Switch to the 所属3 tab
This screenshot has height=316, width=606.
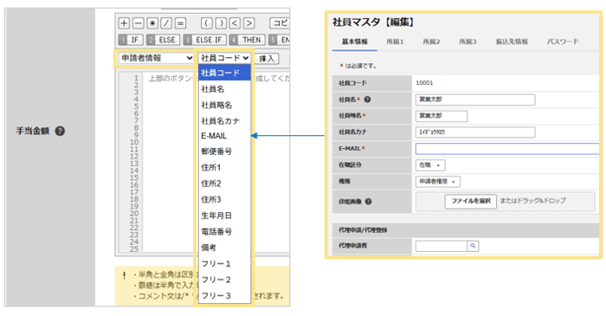click(467, 42)
